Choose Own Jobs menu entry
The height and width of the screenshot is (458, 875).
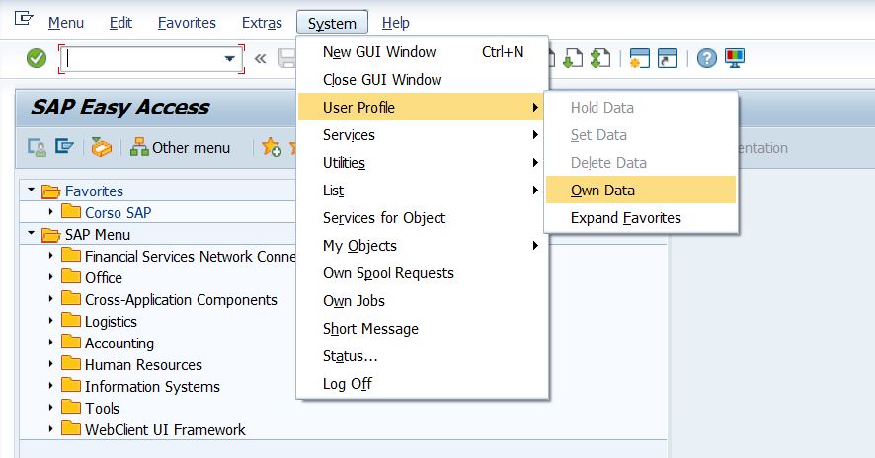423,301
